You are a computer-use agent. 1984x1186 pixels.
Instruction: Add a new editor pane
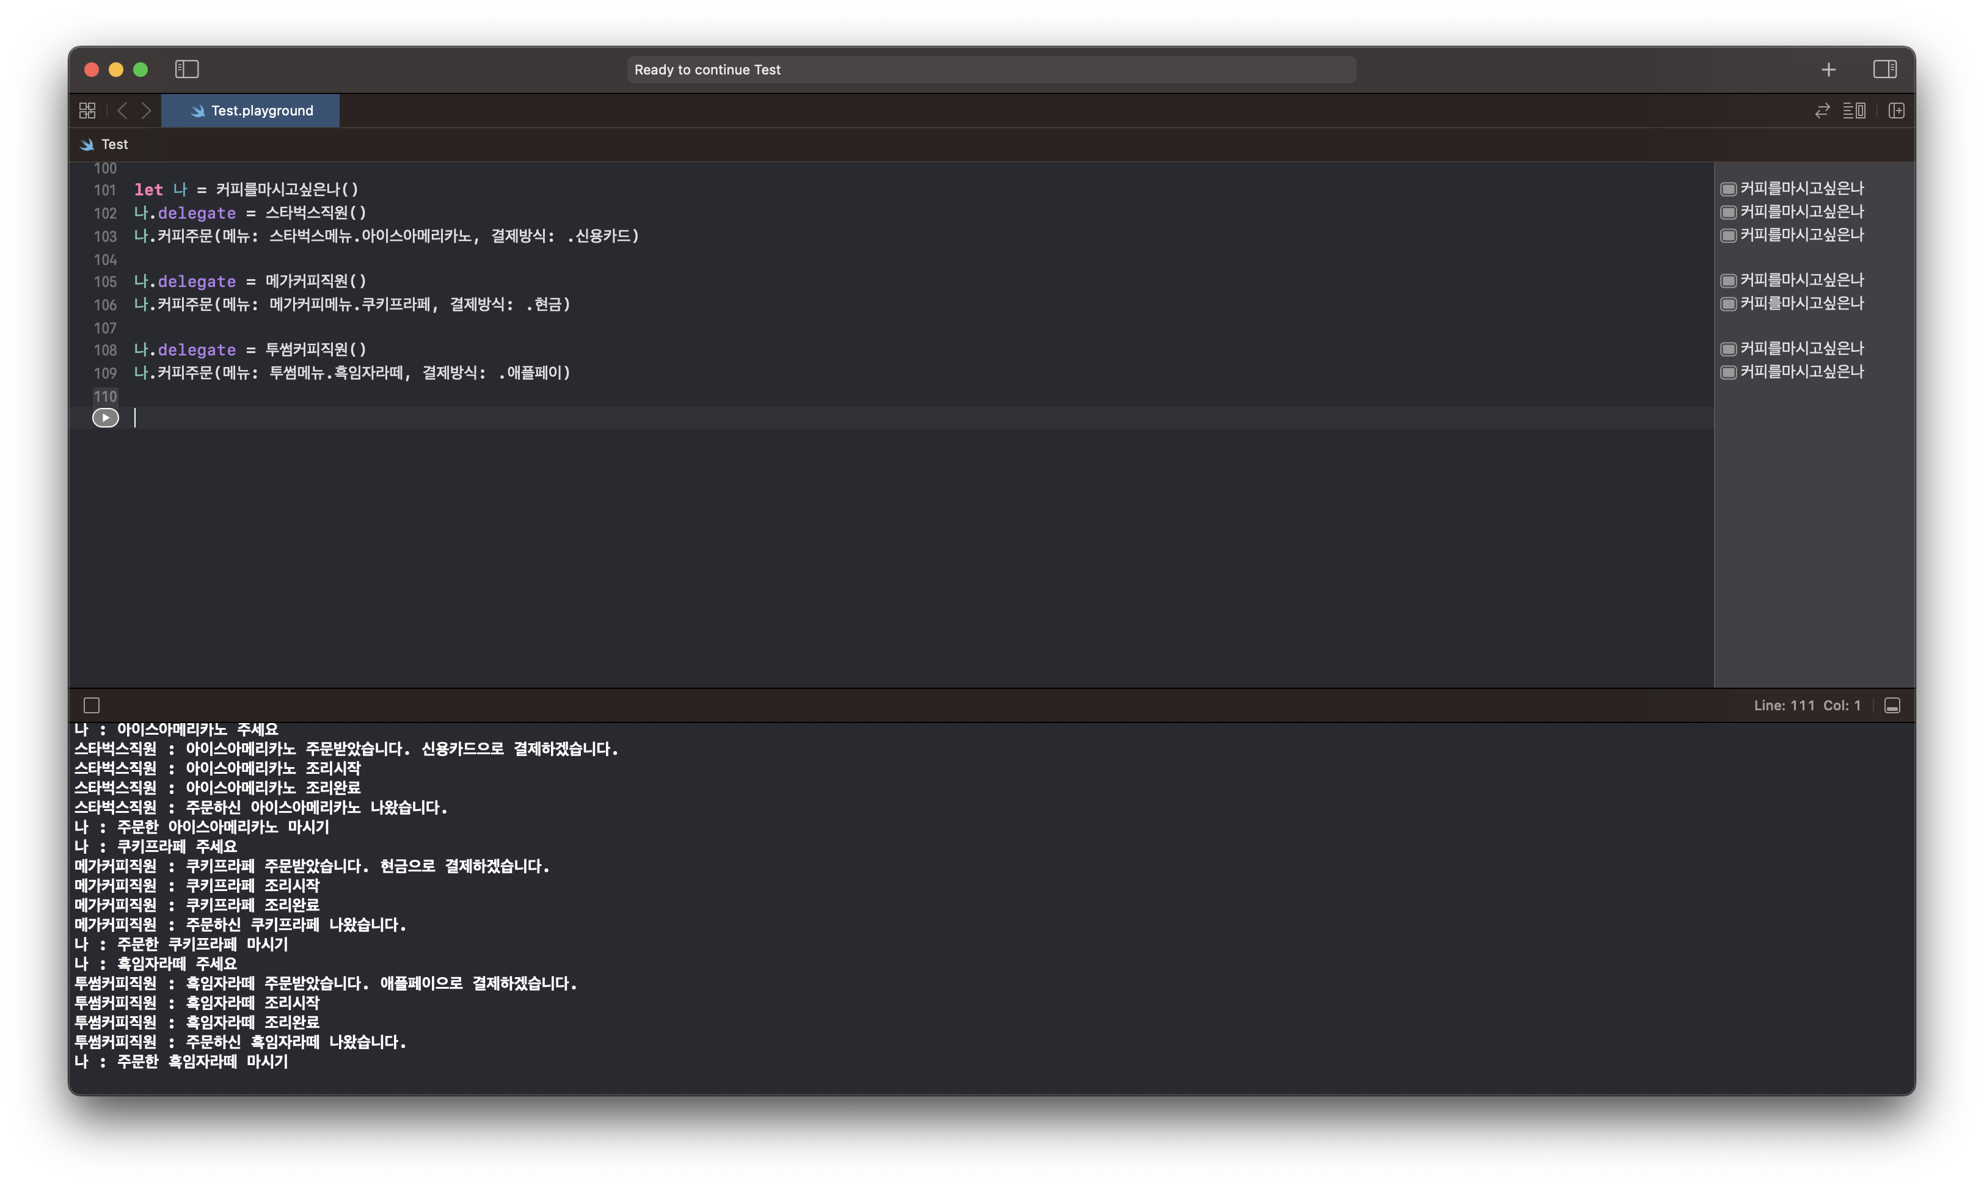1896,111
